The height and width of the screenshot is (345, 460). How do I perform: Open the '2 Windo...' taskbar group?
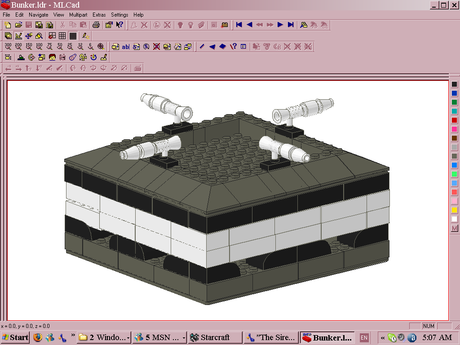pyautogui.click(x=104, y=337)
